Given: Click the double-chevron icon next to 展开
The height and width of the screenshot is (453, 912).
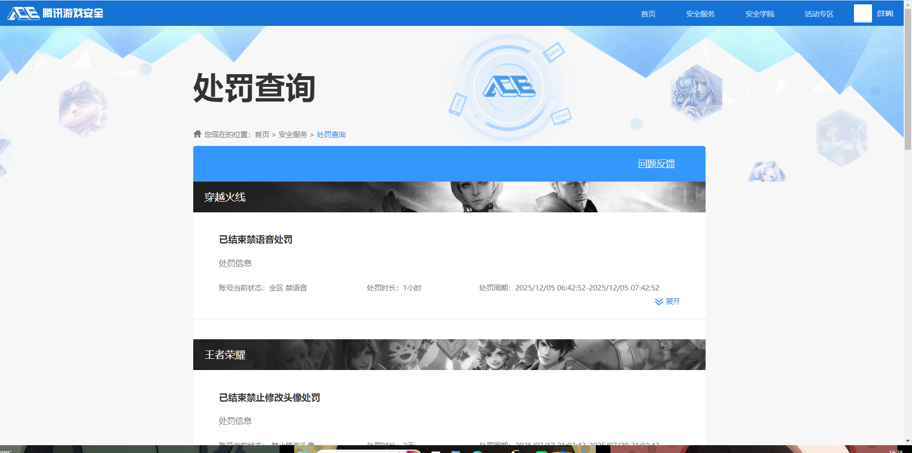Looking at the screenshot, I should (658, 302).
